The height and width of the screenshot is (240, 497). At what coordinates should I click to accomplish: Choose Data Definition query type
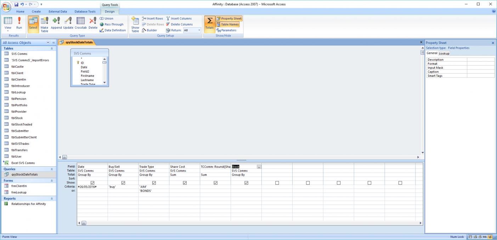tap(113, 30)
